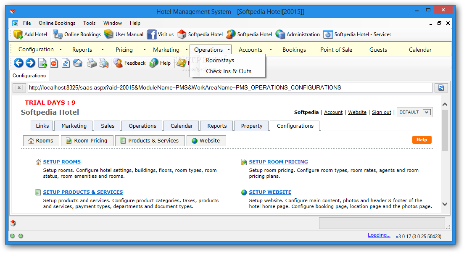Select the Configurations document tab
The height and width of the screenshot is (253, 464).
tap(29, 76)
